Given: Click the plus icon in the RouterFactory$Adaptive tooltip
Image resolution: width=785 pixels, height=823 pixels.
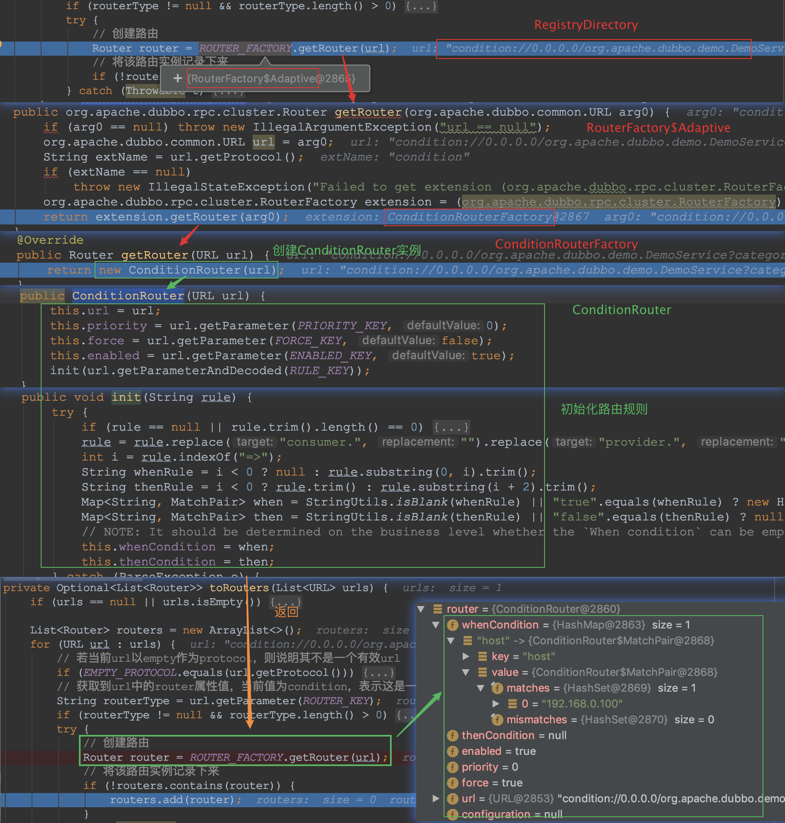Looking at the screenshot, I should tap(177, 78).
